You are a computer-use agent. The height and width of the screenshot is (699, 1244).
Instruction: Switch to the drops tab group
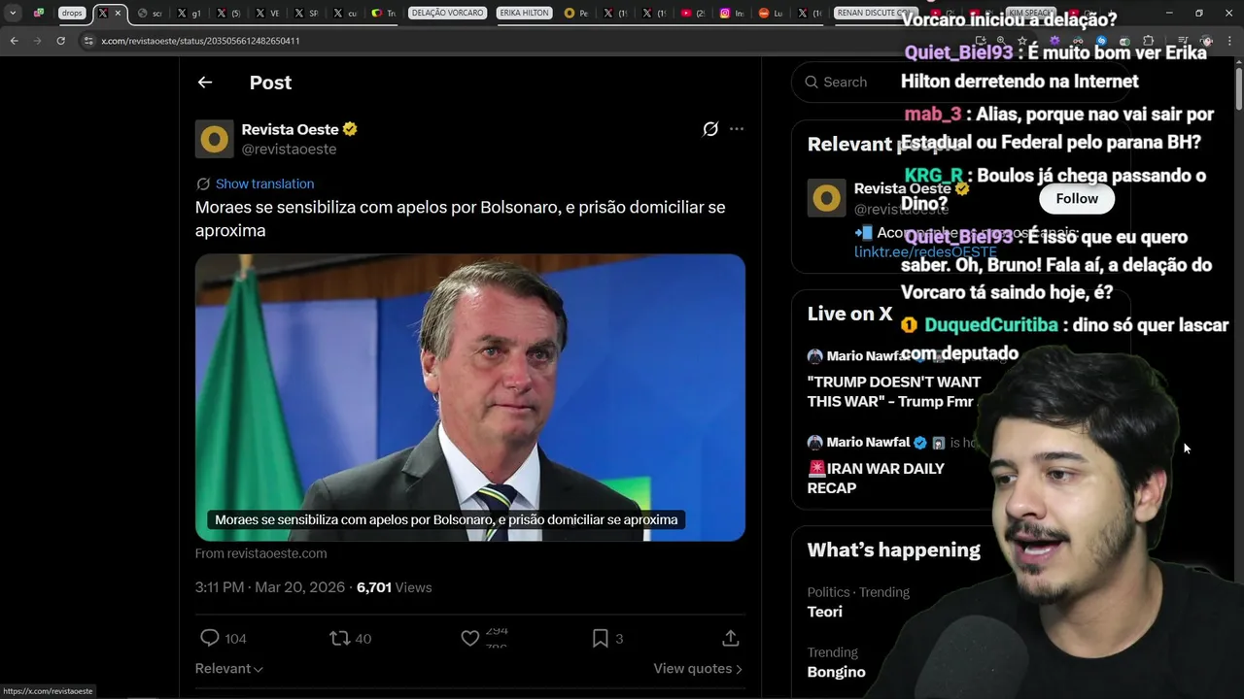tap(72, 13)
